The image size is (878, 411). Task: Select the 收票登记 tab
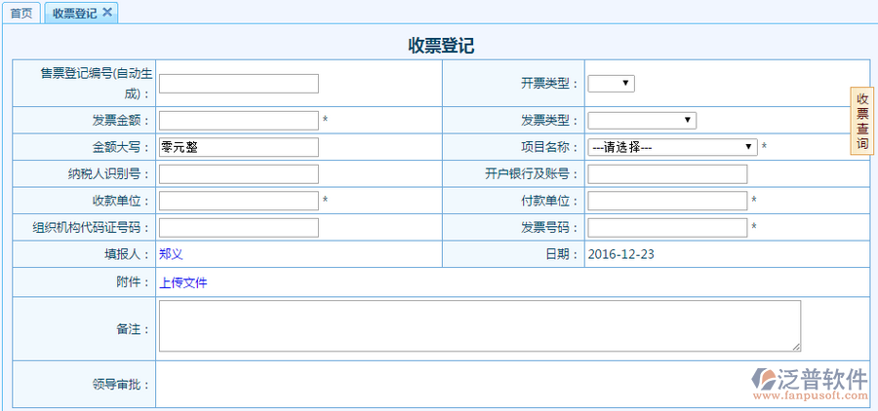click(74, 14)
